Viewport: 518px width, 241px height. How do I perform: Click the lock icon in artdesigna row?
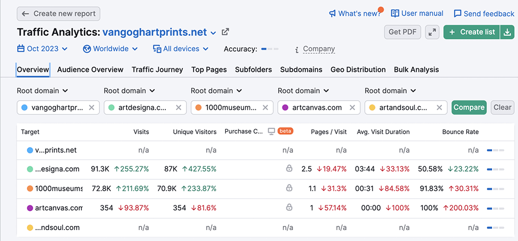pos(289,169)
